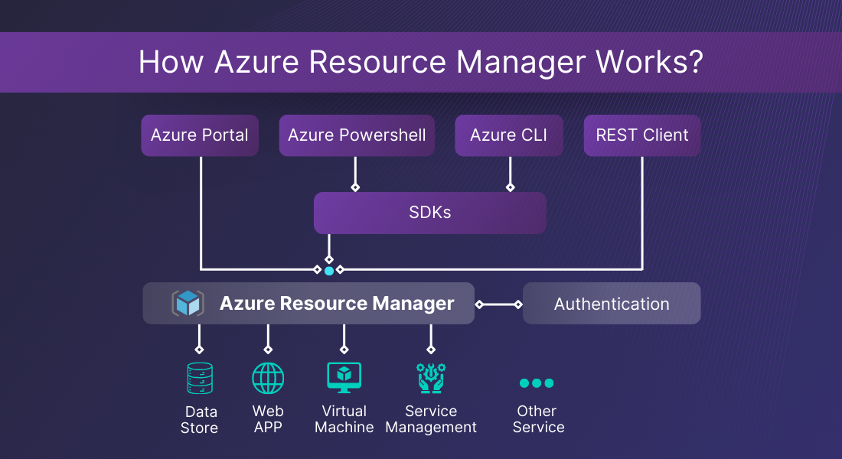The height and width of the screenshot is (459, 842).
Task: Select the SDKs box
Action: [430, 213]
